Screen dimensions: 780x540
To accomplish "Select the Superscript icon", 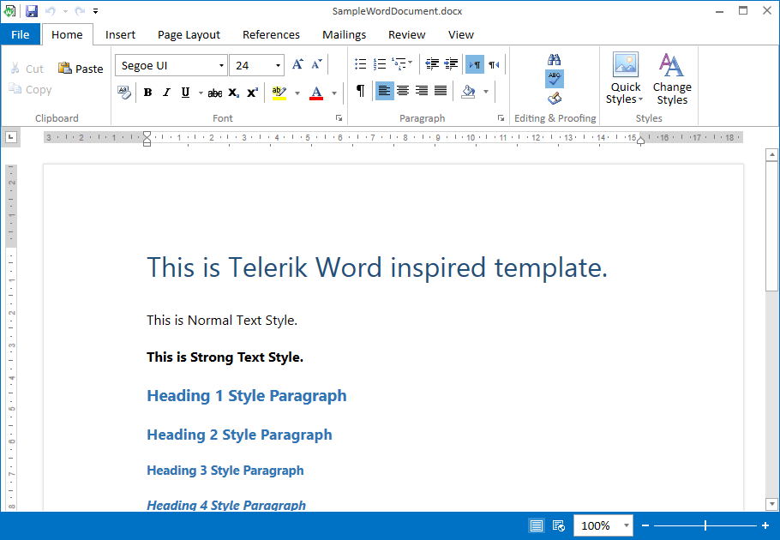I will [x=250, y=92].
